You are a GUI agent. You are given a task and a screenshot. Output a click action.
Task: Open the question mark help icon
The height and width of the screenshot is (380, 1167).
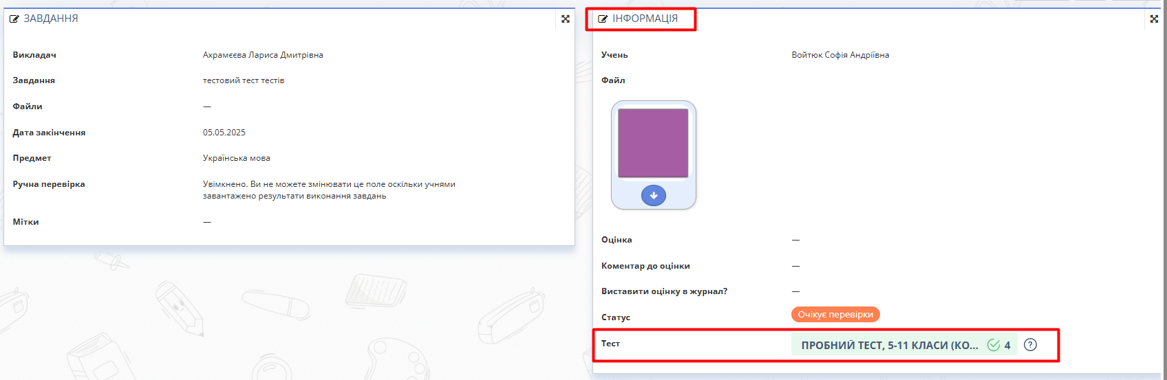1030,345
